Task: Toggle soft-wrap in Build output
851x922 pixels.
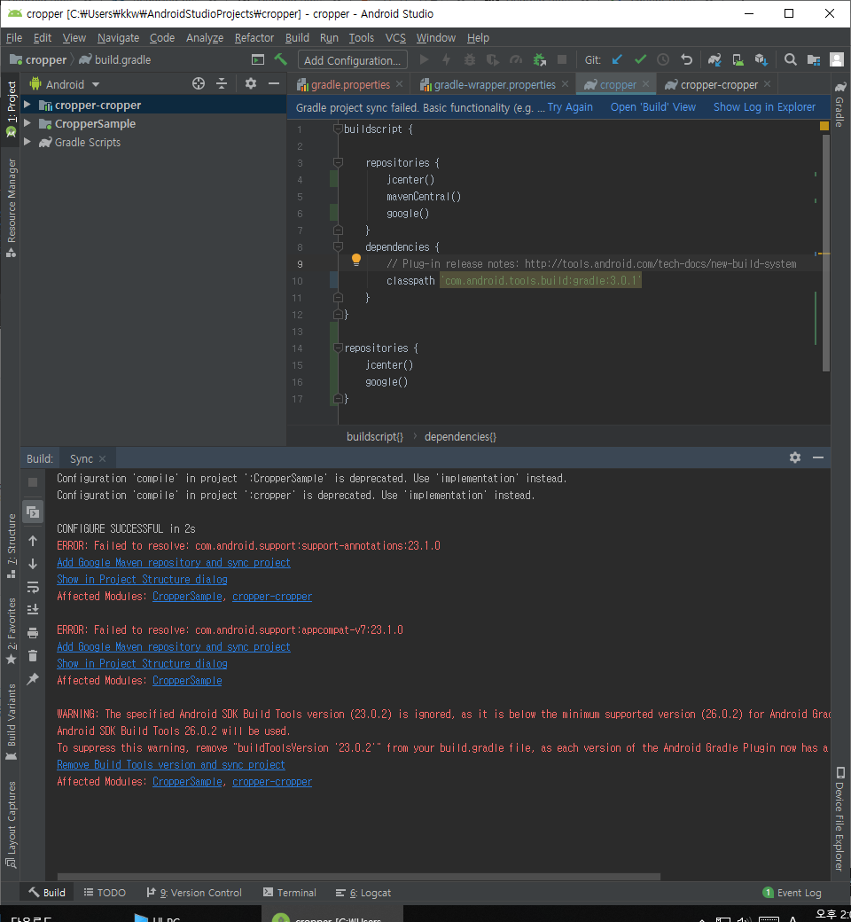Action: click(x=33, y=587)
